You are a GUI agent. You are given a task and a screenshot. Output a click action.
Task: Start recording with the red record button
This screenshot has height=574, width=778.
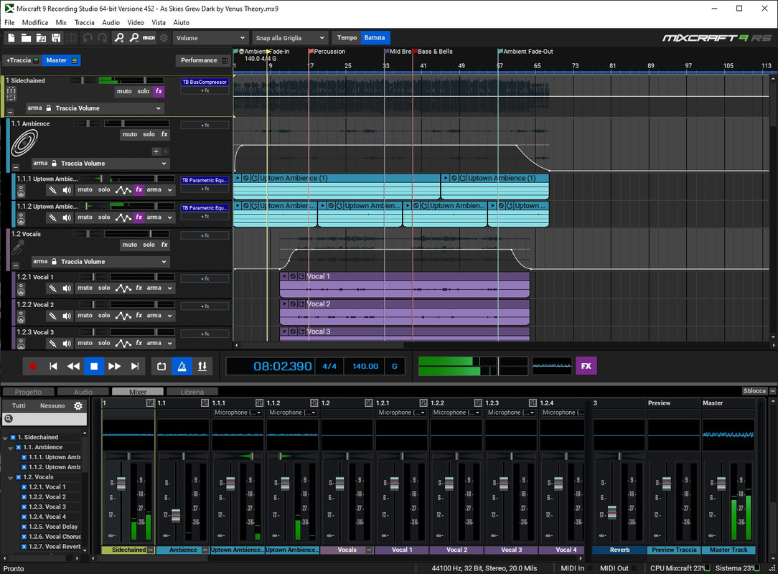(x=33, y=366)
